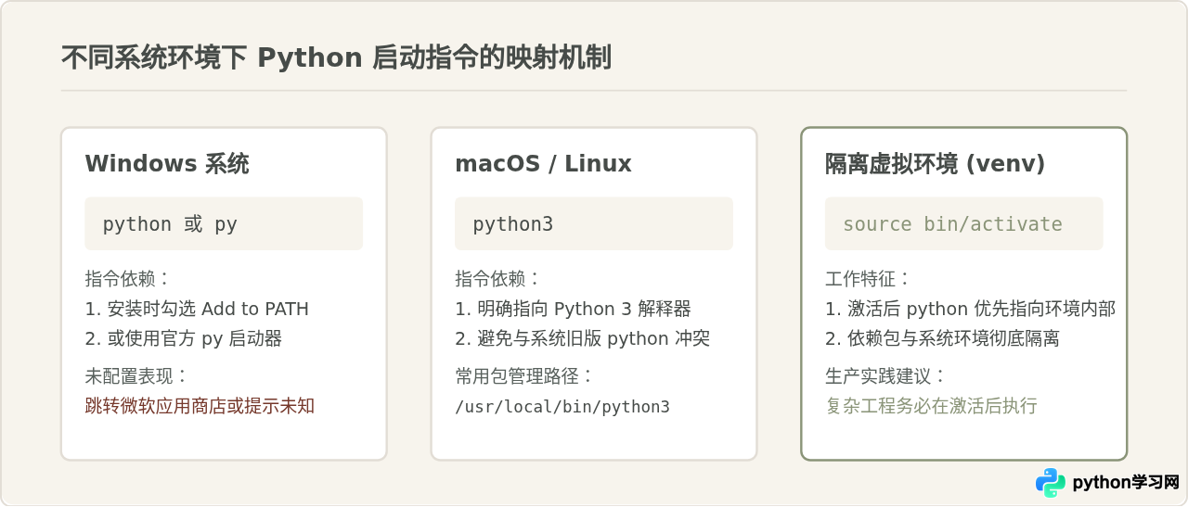Click green text "复杂工程务必在激活后执行"
1188x507 pixels.
[x=931, y=406]
